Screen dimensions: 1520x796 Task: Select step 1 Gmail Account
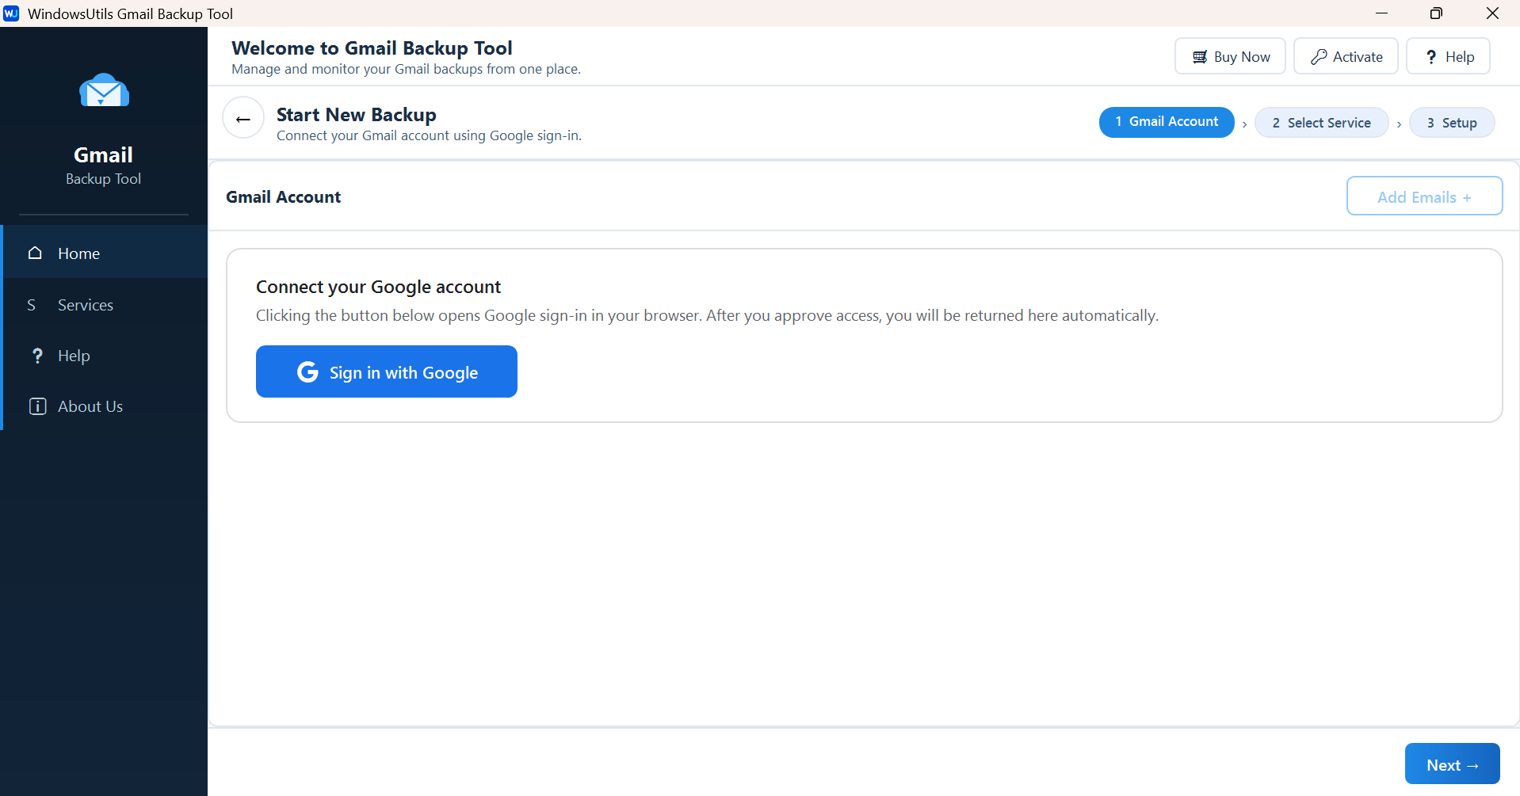click(x=1167, y=122)
